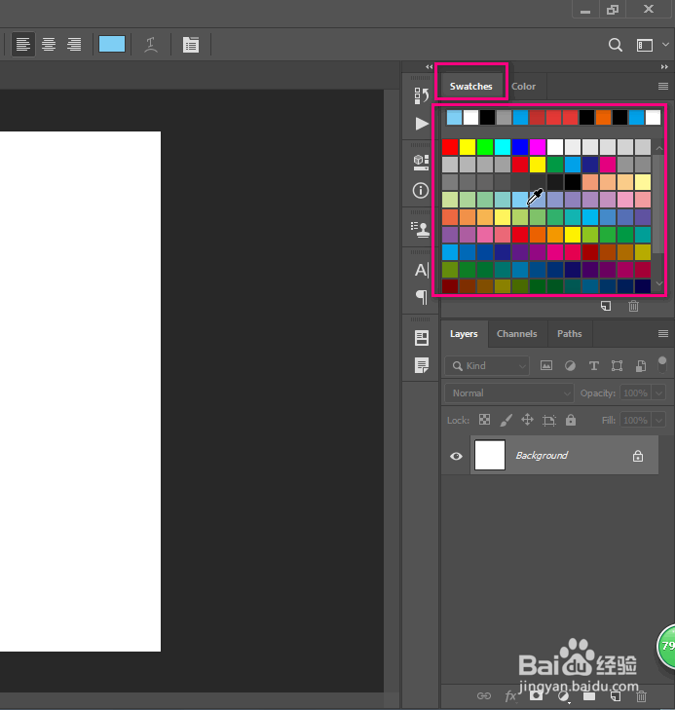Image resolution: width=675 pixels, height=710 pixels.
Task: Click the Background layer thumbnail
Action: tap(490, 455)
